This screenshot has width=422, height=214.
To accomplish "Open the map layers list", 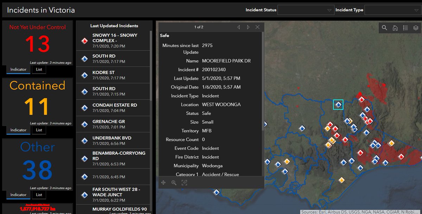I will pyautogui.click(x=416, y=28).
